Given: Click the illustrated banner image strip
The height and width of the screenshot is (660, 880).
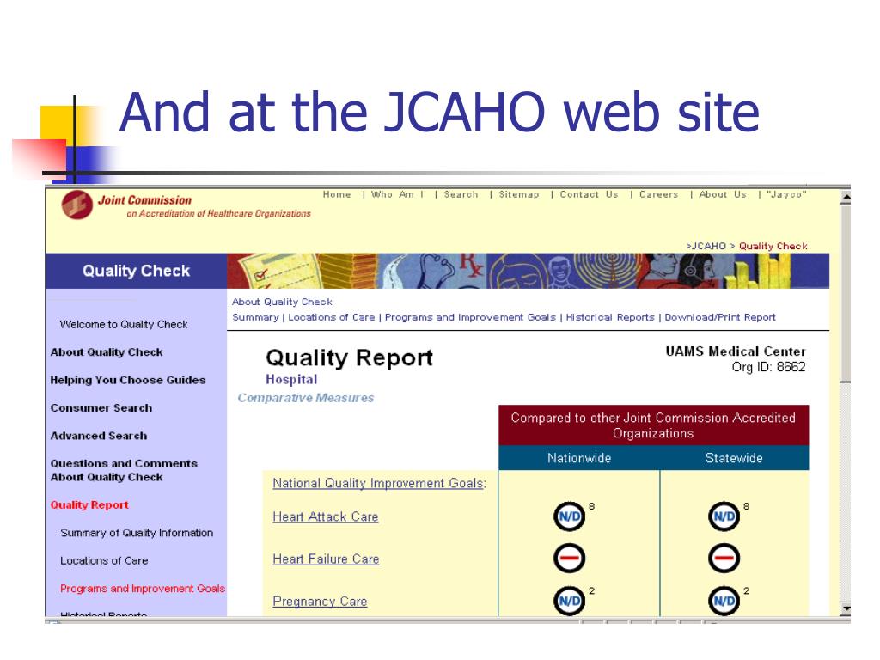Looking at the screenshot, I should coord(529,271).
